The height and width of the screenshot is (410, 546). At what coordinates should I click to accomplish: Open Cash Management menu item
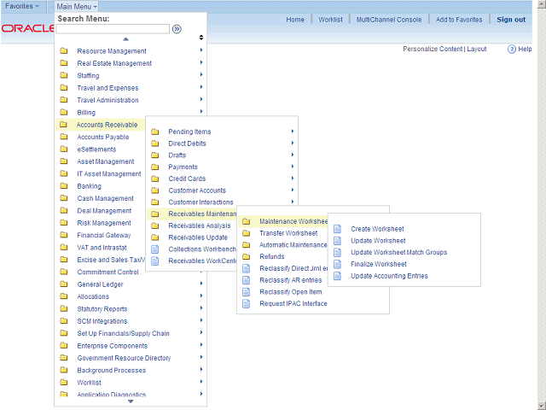(105, 198)
